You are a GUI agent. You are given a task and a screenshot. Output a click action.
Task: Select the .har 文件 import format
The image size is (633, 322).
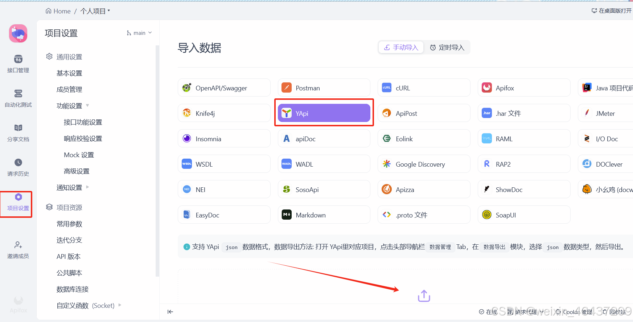pos(524,113)
